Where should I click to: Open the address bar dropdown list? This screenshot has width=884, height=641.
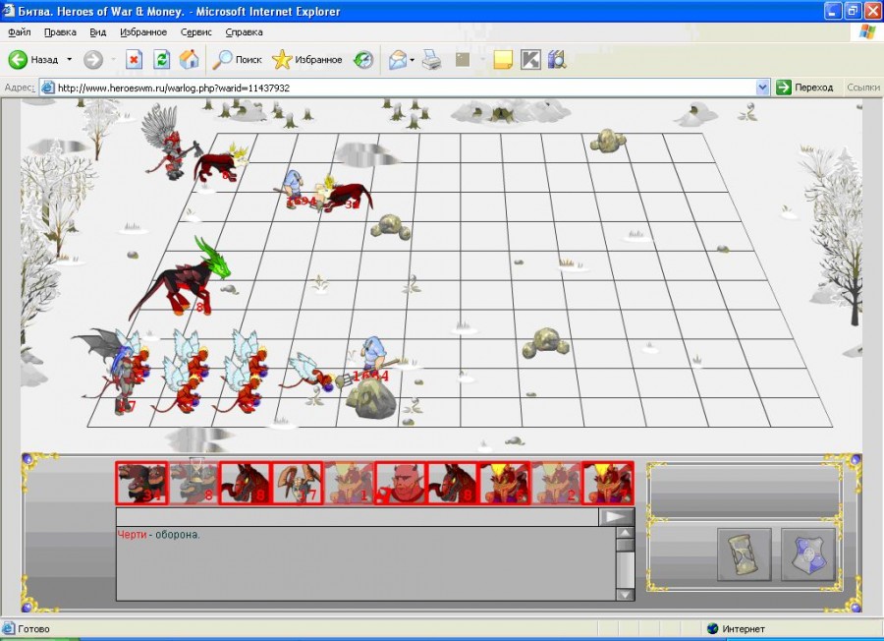point(763,87)
